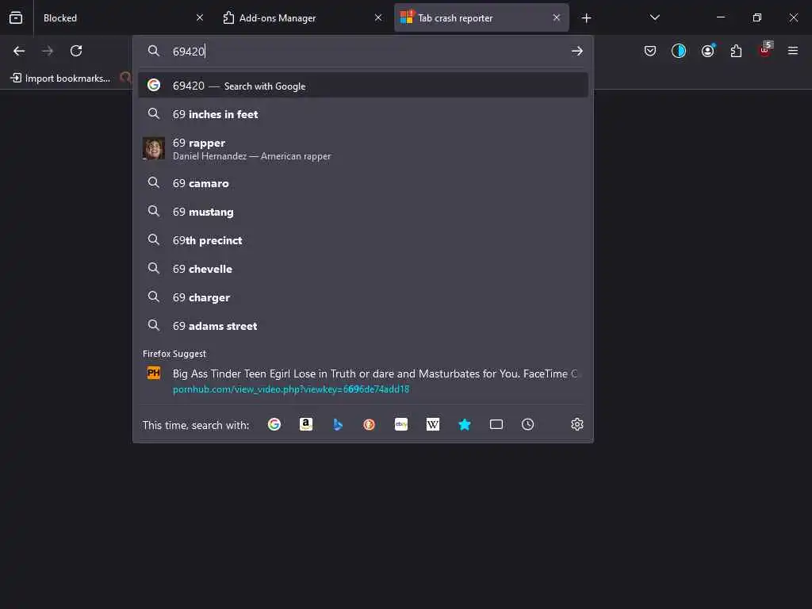The height and width of the screenshot is (609, 812).
Task: Open the application hamburger menu
Action: pos(792,51)
